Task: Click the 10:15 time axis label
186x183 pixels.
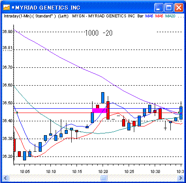Action: click(77, 172)
